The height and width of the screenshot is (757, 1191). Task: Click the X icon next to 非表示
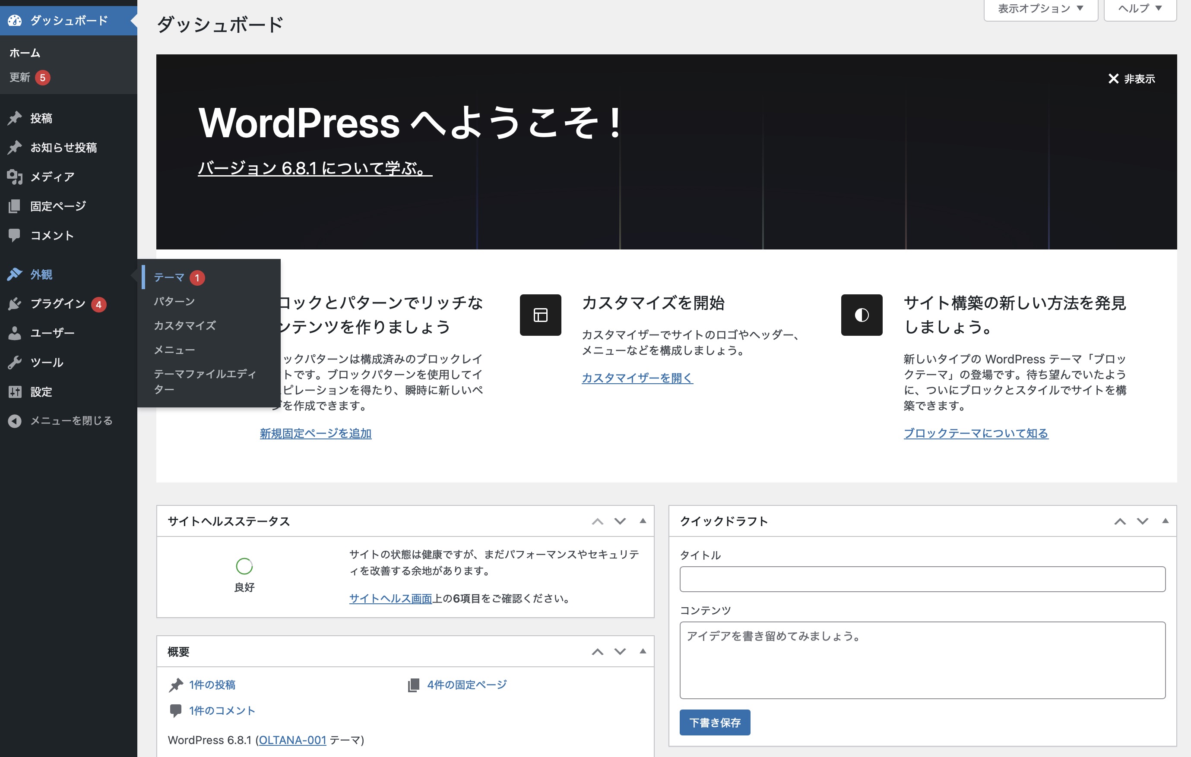(1113, 79)
